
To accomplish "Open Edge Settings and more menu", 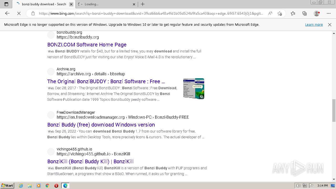I will pos(329,13).
